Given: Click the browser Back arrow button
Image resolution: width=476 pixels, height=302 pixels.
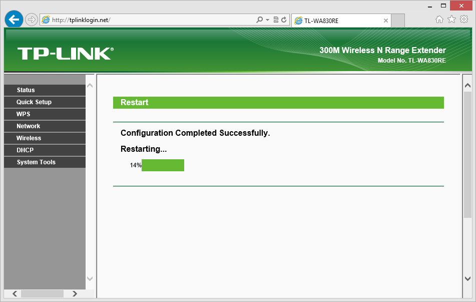Looking at the screenshot, I should (14, 20).
